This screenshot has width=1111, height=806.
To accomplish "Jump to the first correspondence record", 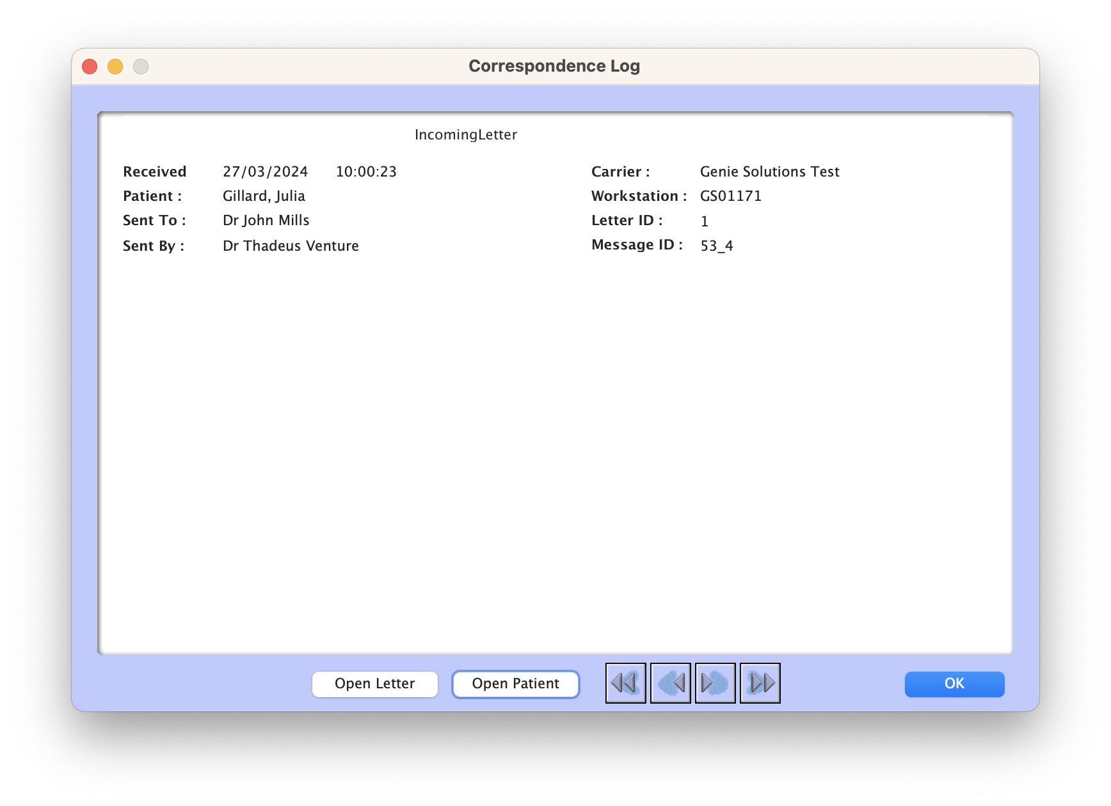I will tap(625, 683).
